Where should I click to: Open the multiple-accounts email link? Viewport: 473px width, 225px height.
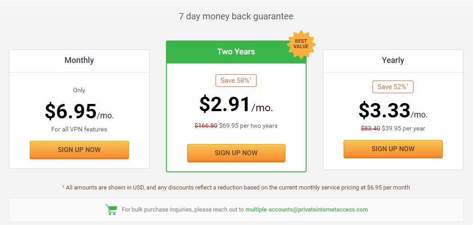coord(307,209)
